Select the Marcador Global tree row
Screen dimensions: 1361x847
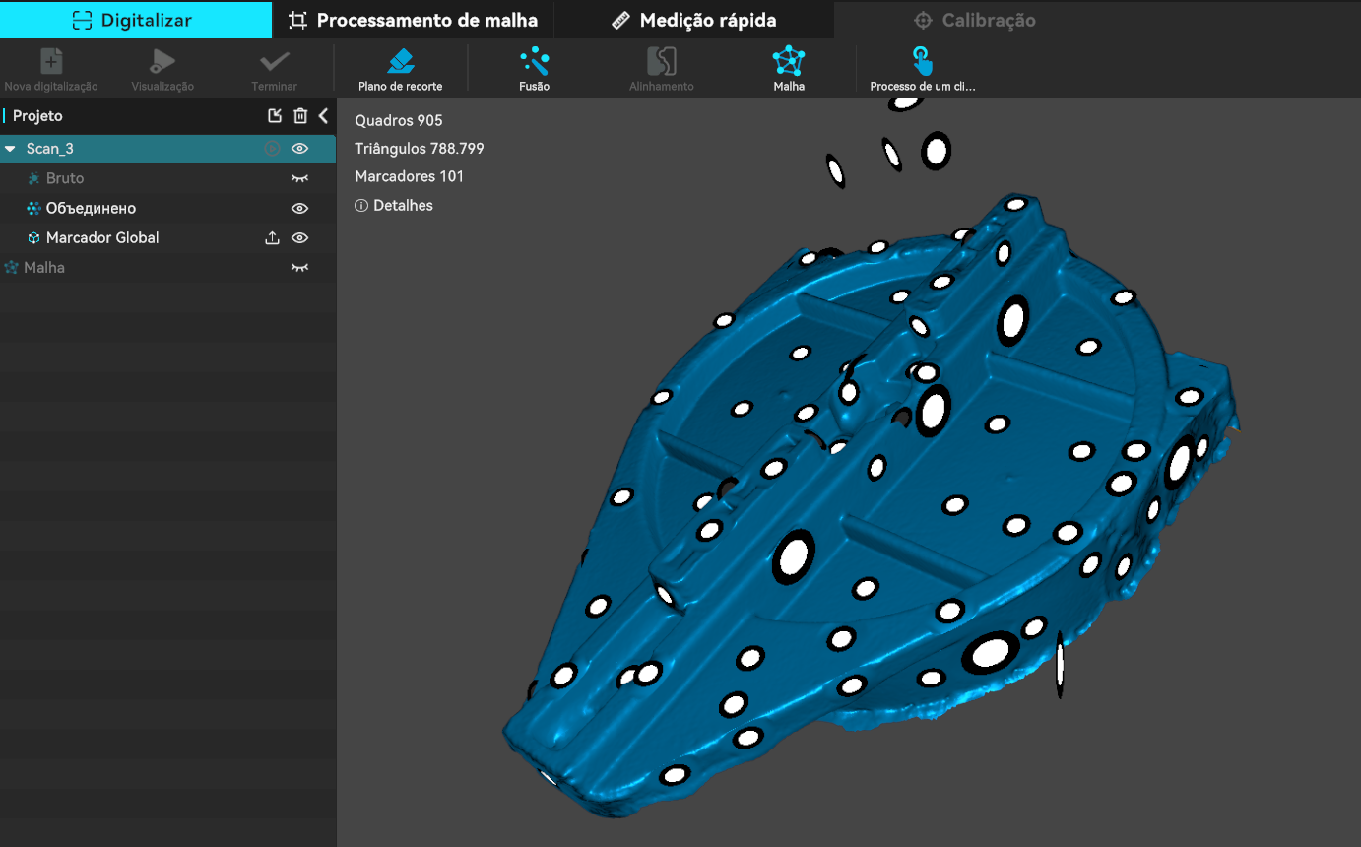[167, 237]
